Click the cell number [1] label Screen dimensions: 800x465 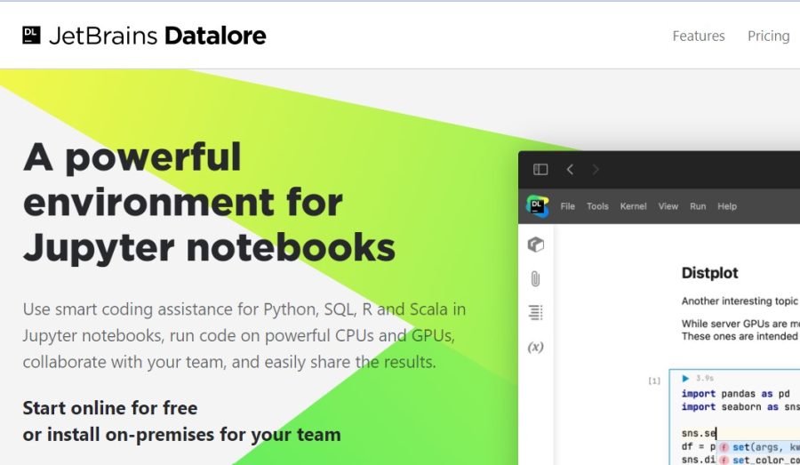click(x=654, y=381)
